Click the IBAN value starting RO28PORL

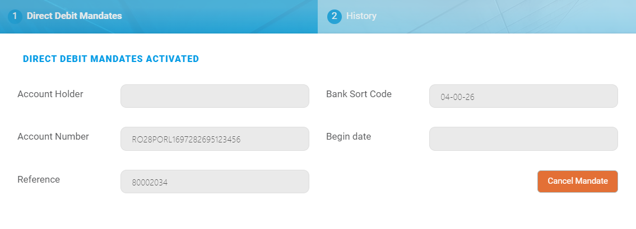tap(186, 140)
